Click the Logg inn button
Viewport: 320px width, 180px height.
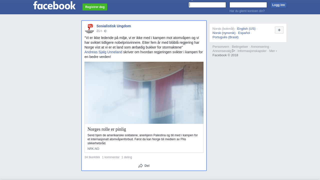pyautogui.click(x=278, y=5)
